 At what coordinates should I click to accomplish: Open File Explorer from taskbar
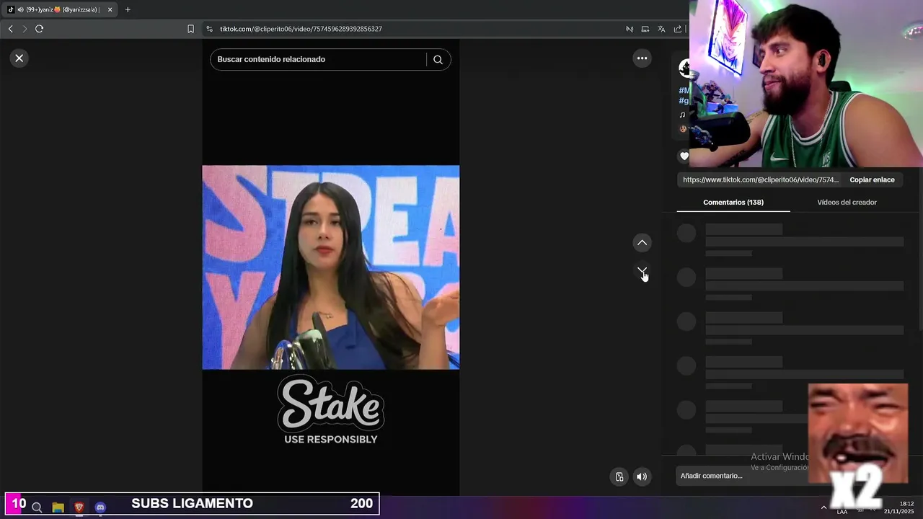[x=58, y=507]
